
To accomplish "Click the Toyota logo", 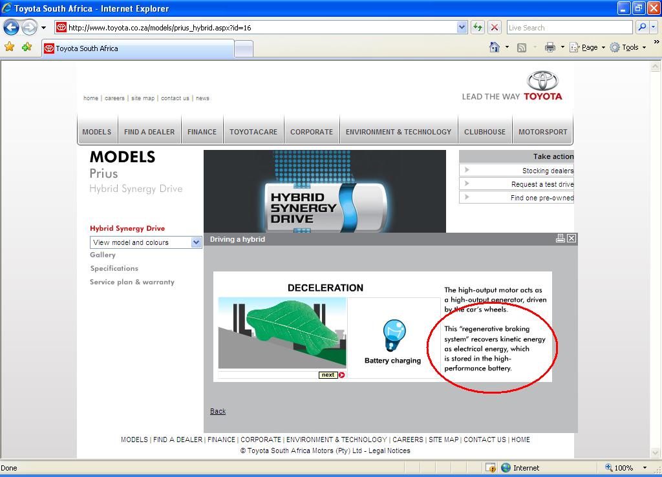I will tap(542, 85).
